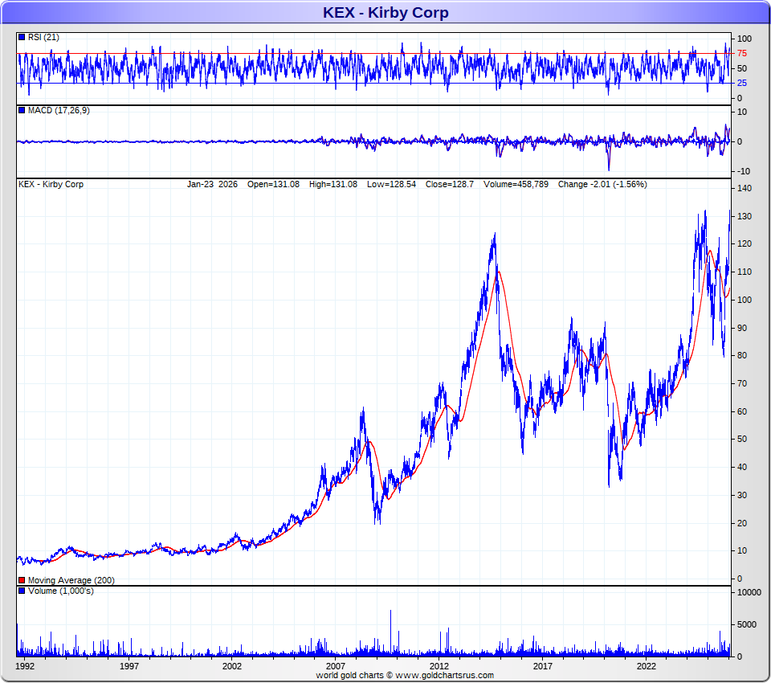
Task: Click the 100 label on RSI axis
Action: (x=744, y=39)
